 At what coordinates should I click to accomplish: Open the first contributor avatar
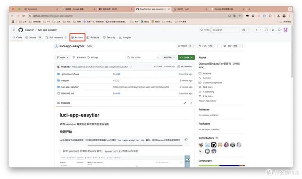pos(201,145)
